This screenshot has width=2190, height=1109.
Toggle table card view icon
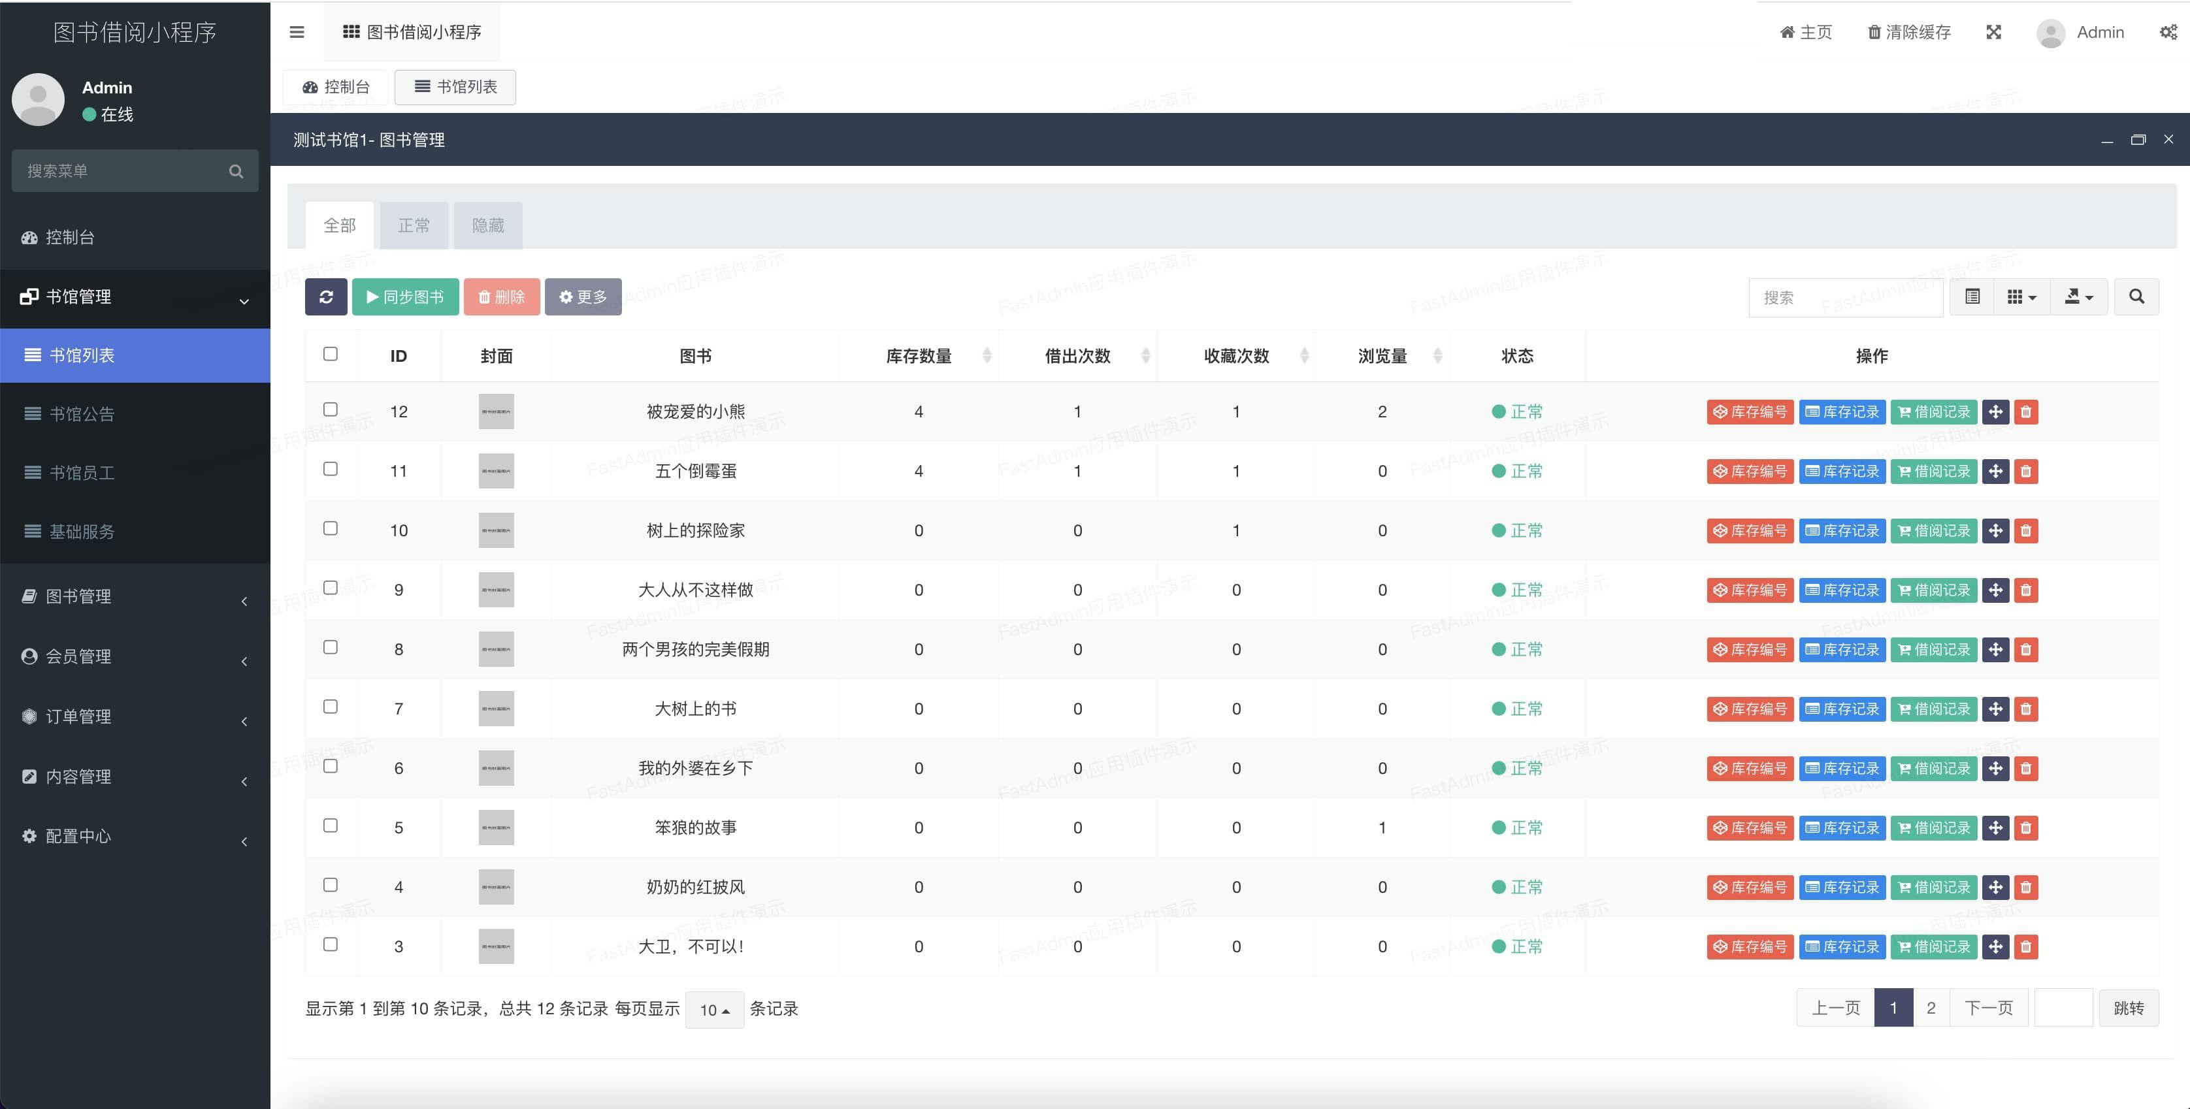(x=1972, y=297)
